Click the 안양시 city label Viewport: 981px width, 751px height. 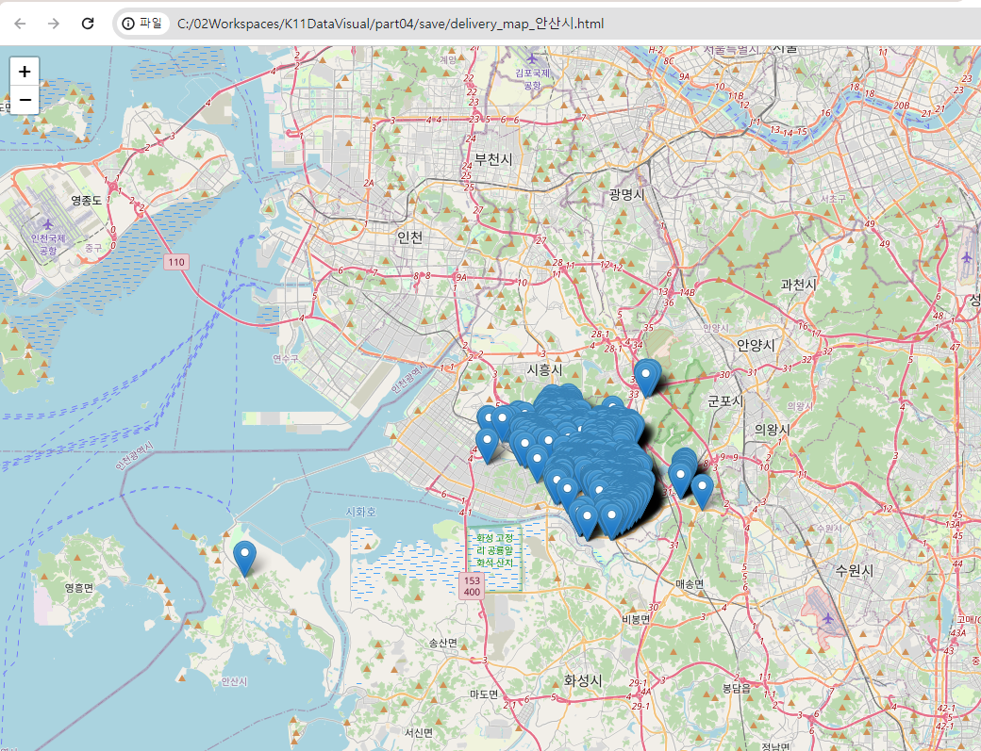756,345
